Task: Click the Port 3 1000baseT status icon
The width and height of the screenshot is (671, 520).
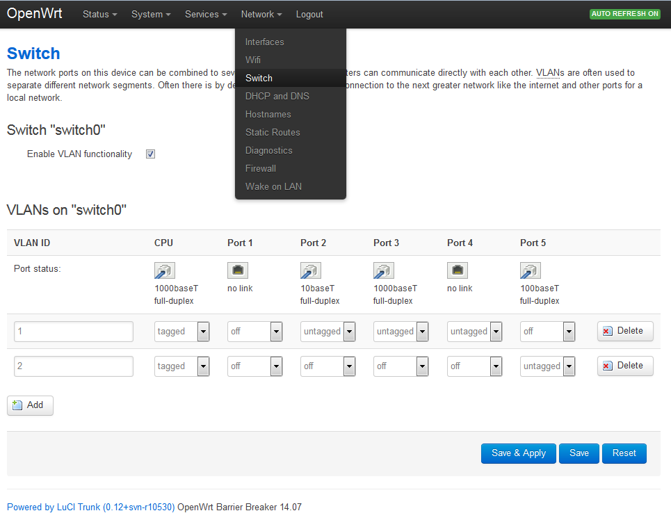Action: 384,270
